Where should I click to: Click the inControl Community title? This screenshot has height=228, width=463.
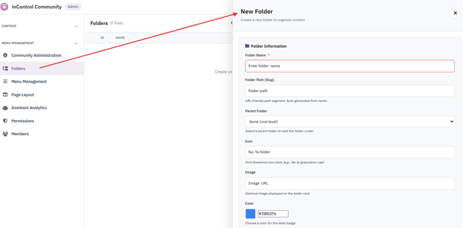point(37,7)
